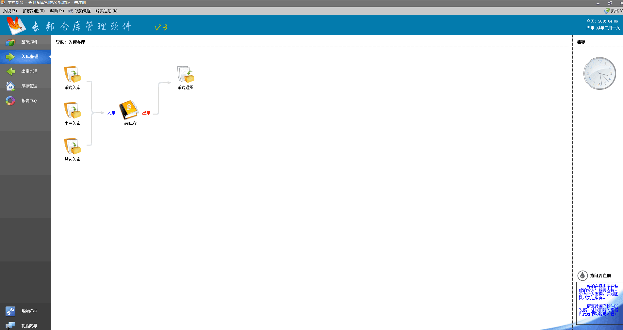623x330 pixels.
Task: Select 出库办理 in the sidebar
Action: [25, 71]
